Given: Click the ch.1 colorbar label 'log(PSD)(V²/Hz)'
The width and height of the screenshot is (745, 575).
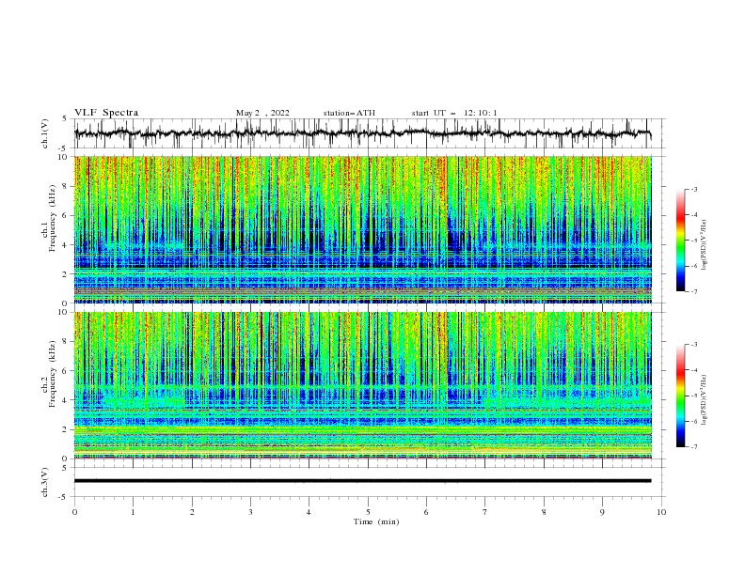Looking at the screenshot, I should pyautogui.click(x=705, y=245).
